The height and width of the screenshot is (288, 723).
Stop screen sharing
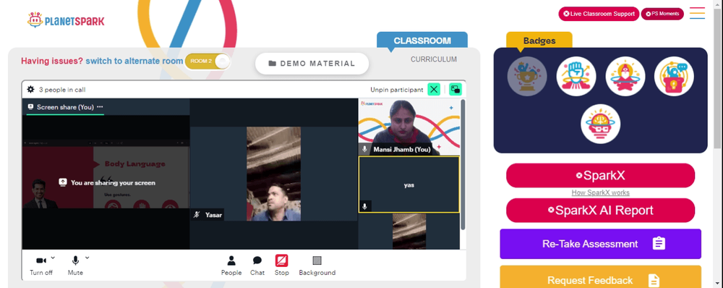click(282, 266)
